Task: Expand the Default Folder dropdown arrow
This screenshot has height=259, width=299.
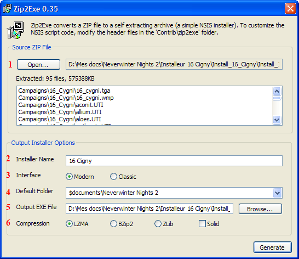Action: click(x=278, y=193)
